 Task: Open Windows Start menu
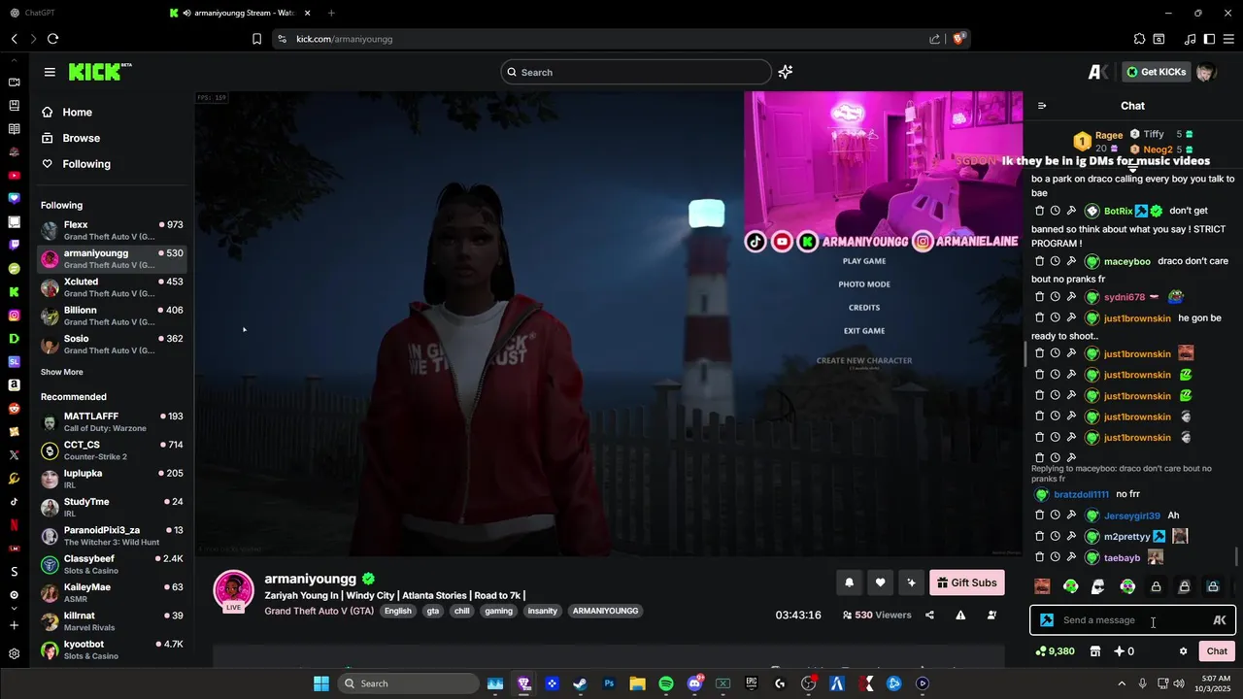(321, 683)
